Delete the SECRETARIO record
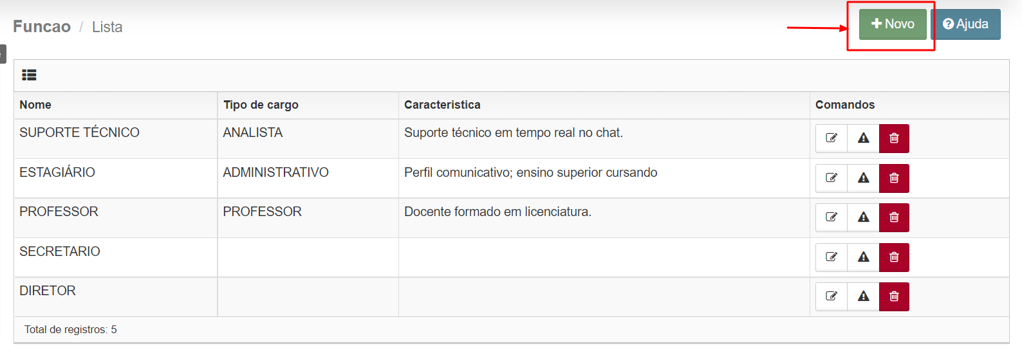1022x355 pixels. click(x=895, y=257)
